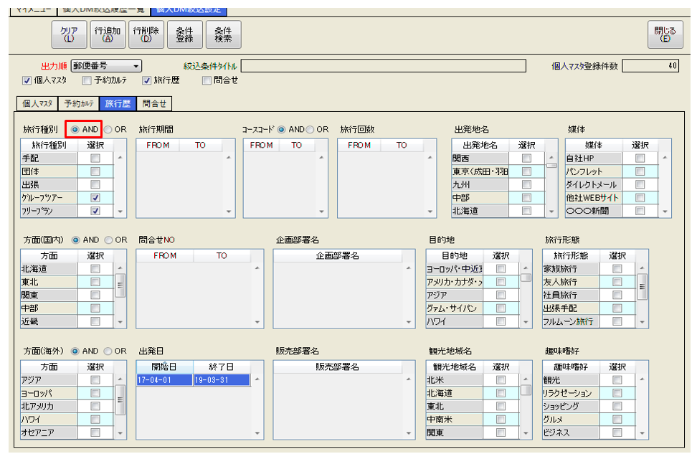Click the 出発地名 list scroll-down arrow
Screen dimensions: 697x459
pyautogui.click(x=551, y=212)
